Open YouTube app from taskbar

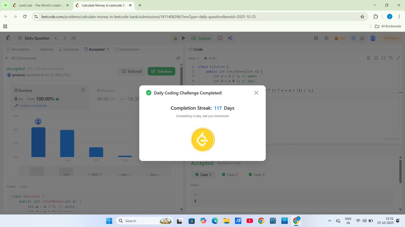(x=249, y=221)
